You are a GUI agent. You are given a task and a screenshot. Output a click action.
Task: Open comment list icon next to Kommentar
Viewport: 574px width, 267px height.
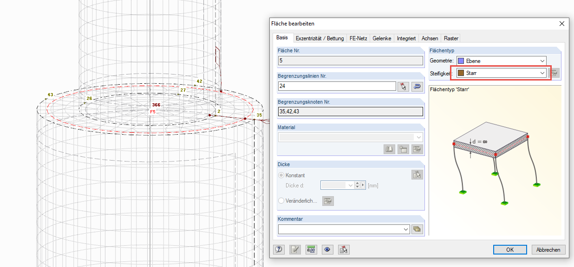pos(417,229)
